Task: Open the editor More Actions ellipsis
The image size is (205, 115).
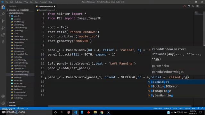Action: tap(202, 6)
